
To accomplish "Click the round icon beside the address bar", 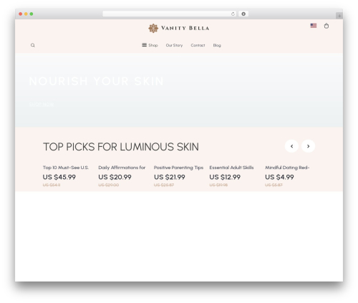I will point(243,14).
